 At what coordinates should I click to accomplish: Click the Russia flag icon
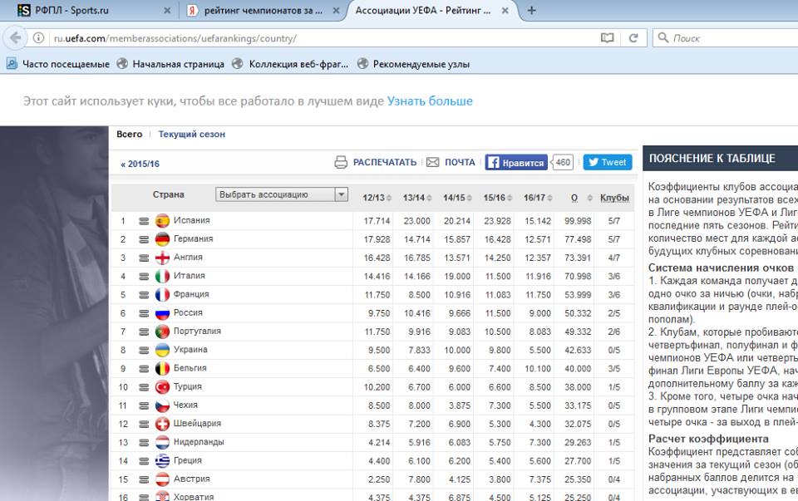click(162, 313)
